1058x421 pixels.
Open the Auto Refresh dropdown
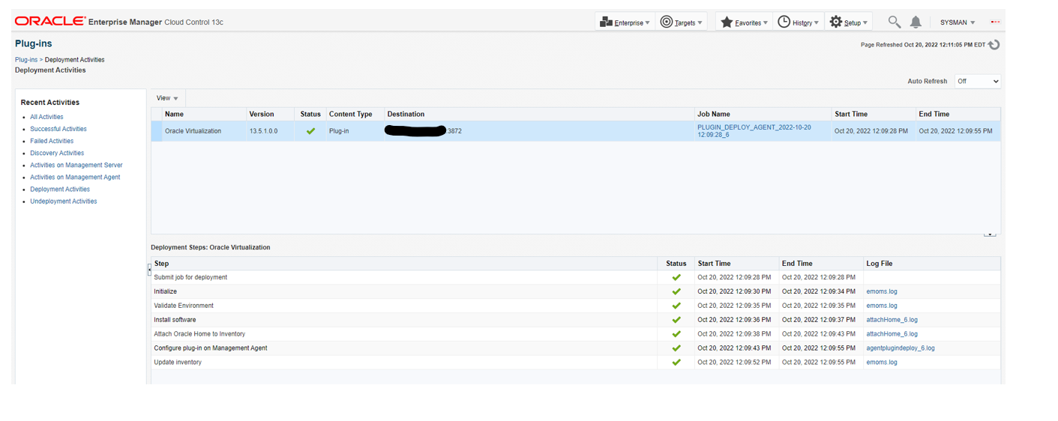click(x=978, y=82)
